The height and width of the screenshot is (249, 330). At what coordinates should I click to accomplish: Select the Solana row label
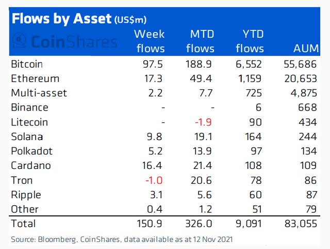(27, 137)
